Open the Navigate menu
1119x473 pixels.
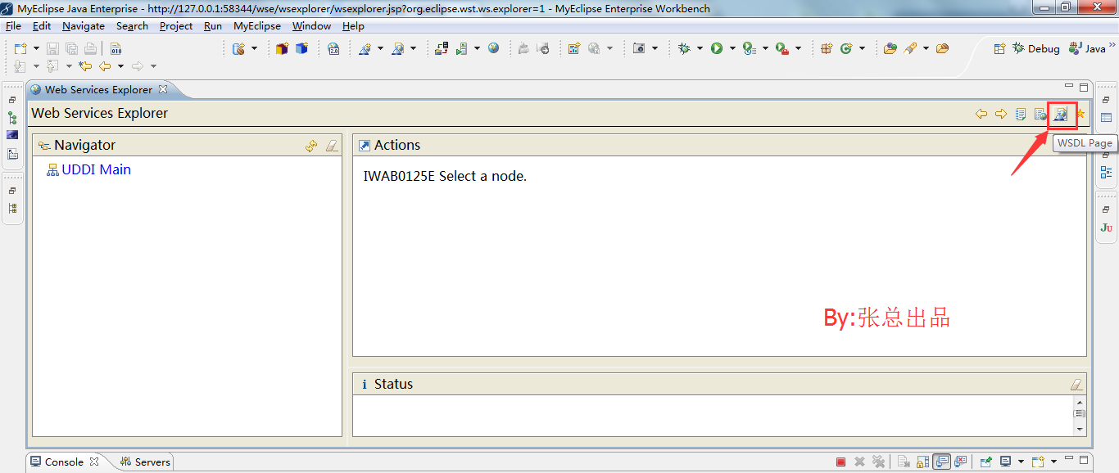point(84,26)
